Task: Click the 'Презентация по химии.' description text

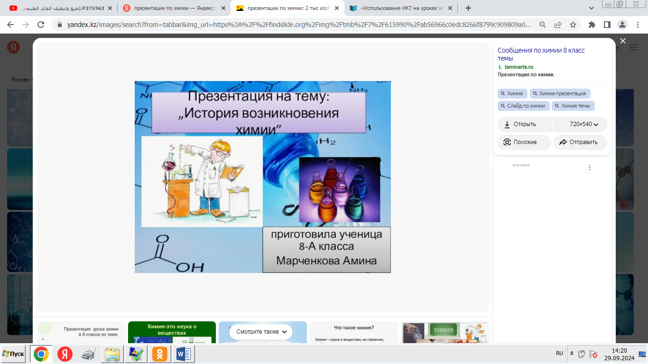Action: tap(526, 74)
